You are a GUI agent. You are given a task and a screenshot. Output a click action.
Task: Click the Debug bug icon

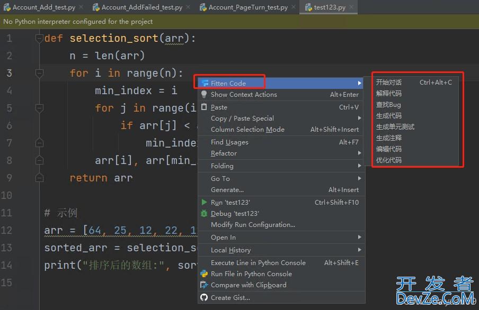(204, 213)
